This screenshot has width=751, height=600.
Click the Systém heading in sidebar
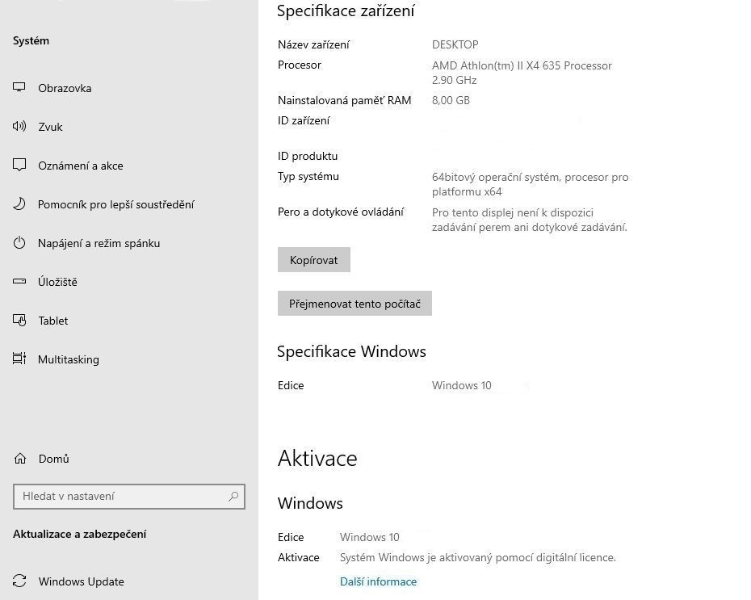(31, 40)
